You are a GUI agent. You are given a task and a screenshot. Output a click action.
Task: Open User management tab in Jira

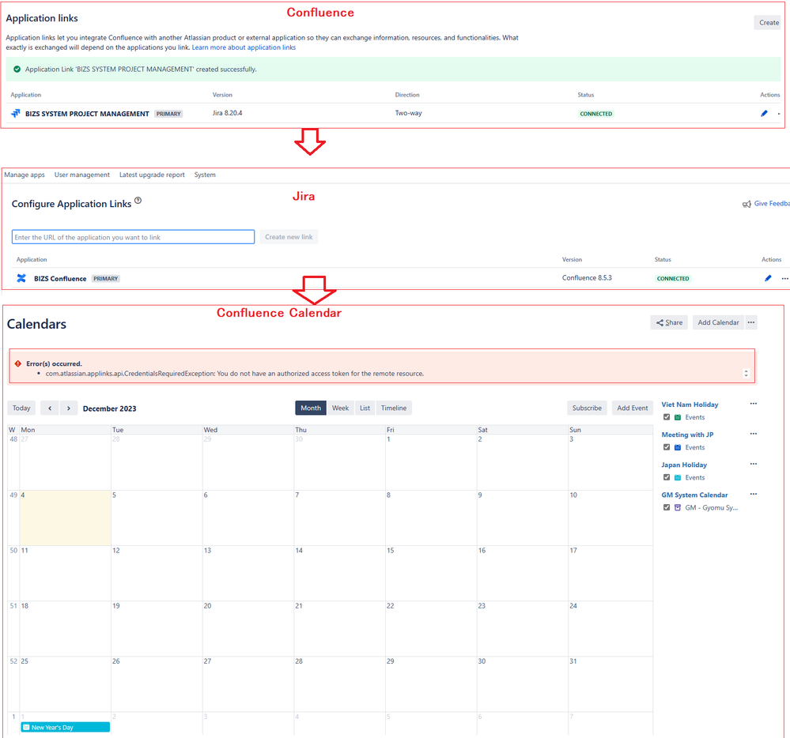[82, 175]
